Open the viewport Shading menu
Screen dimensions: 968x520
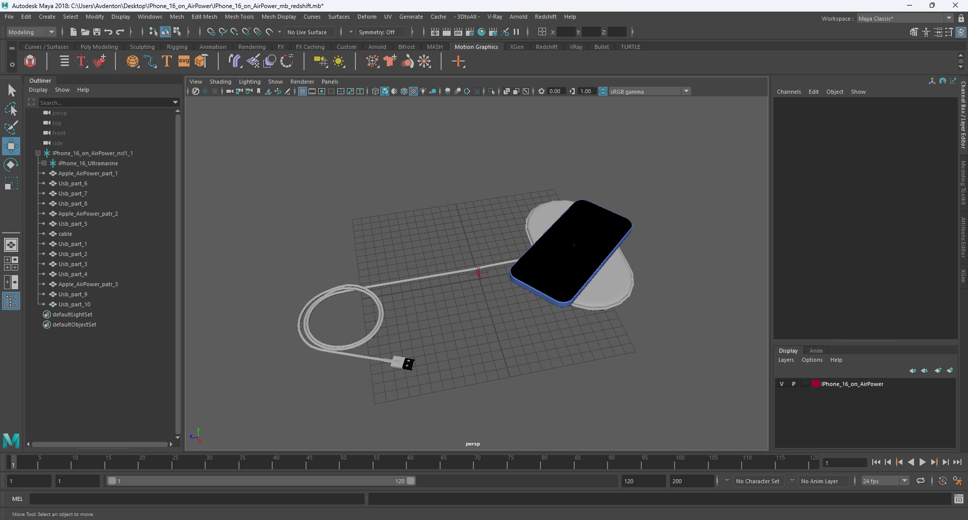click(220, 82)
